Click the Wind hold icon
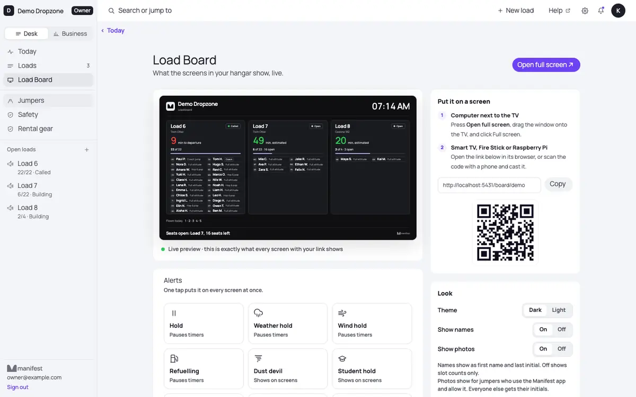Viewport: 636px width, 397px height. tap(342, 313)
